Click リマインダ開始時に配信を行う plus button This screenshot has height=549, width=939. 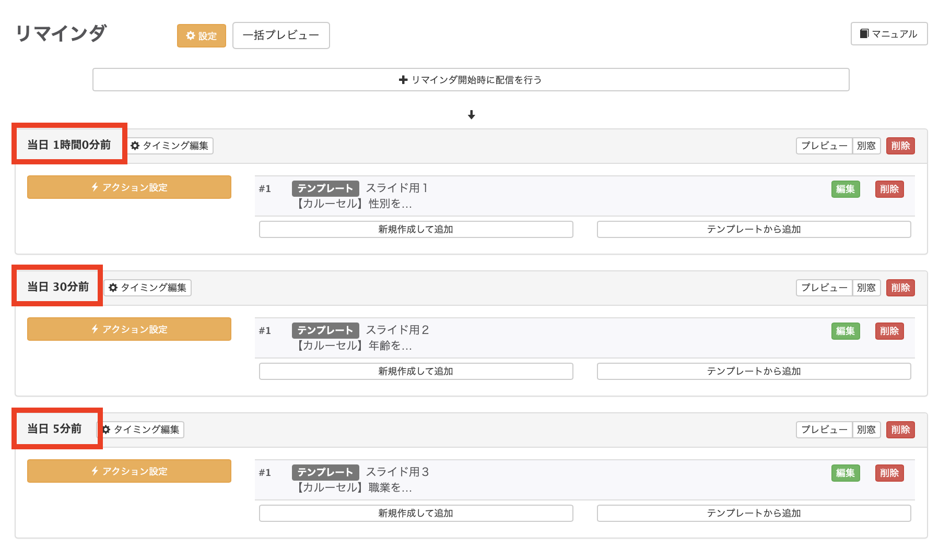pos(471,80)
